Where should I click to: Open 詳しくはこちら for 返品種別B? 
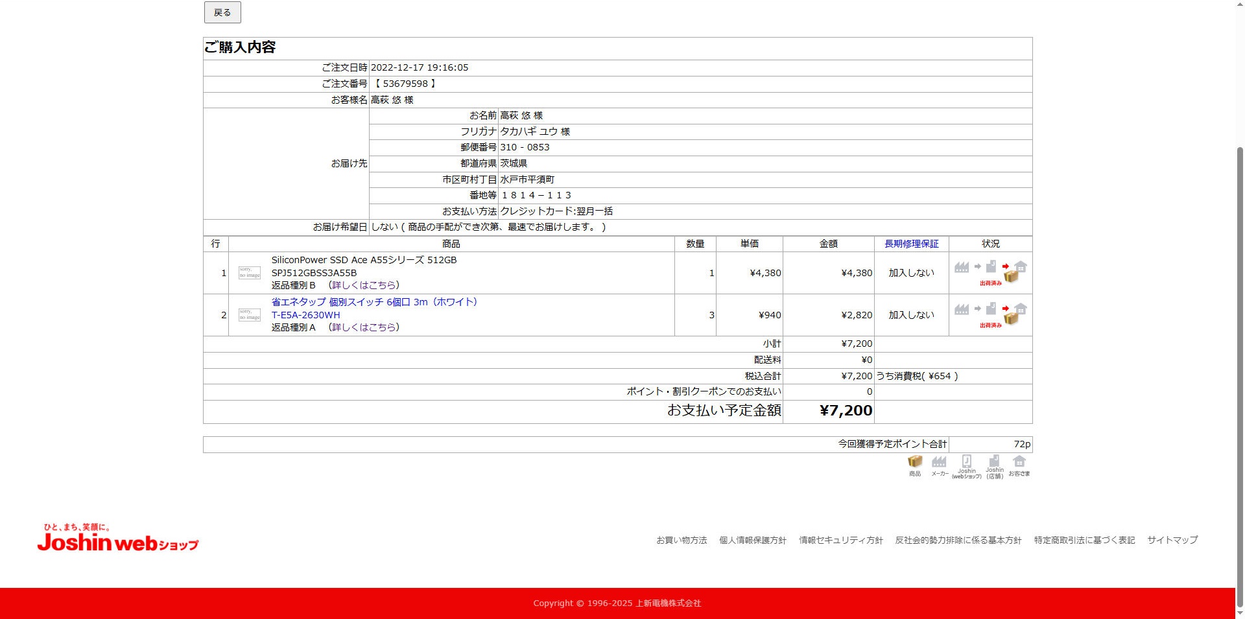(364, 285)
